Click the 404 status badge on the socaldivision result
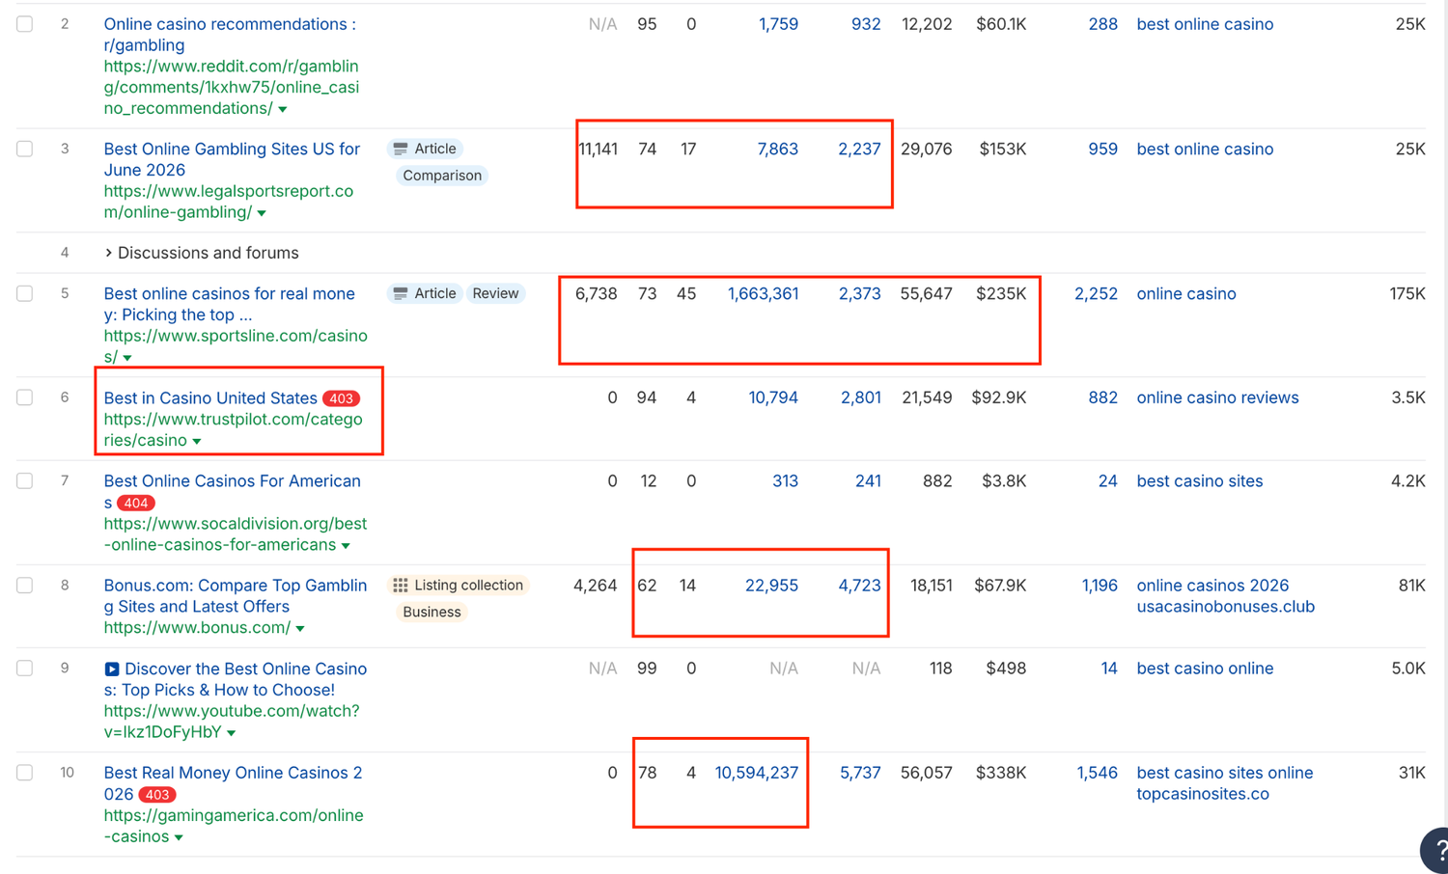The image size is (1448, 874). [x=135, y=503]
